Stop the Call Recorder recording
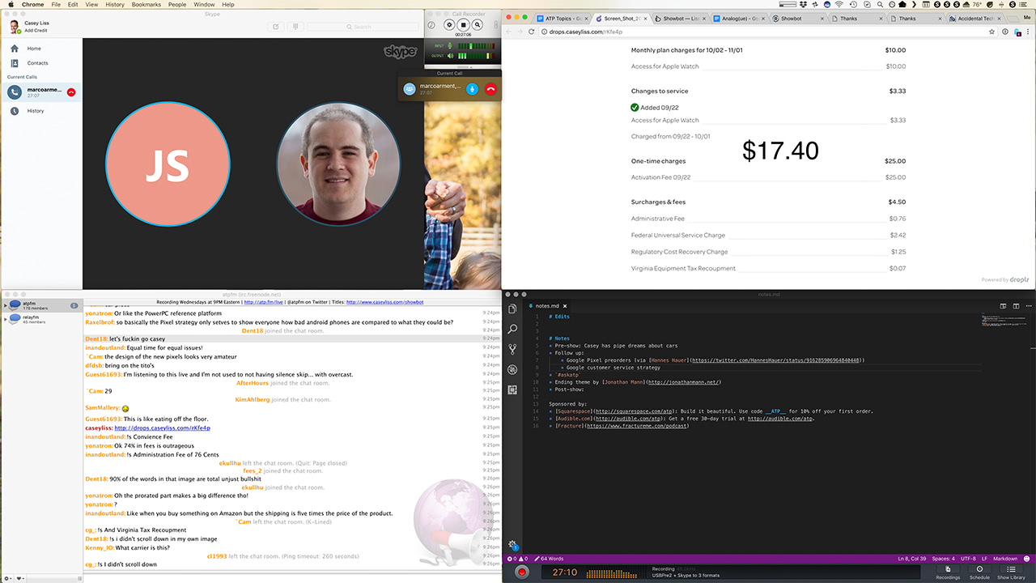The image size is (1036, 583). (464, 25)
